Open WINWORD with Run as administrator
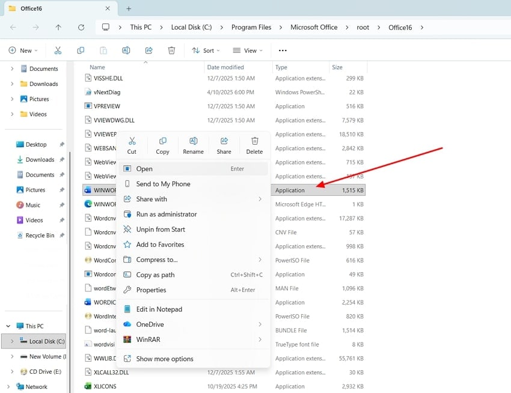Image resolution: width=511 pixels, height=393 pixels. click(166, 214)
